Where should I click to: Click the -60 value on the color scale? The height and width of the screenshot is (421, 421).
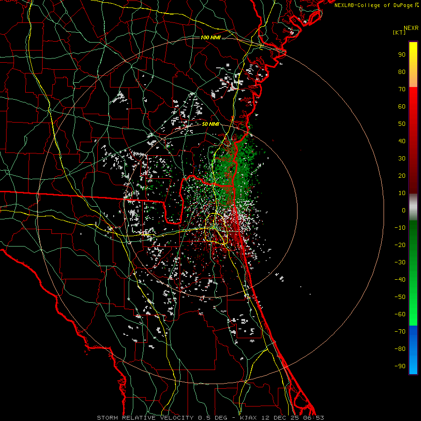tap(400, 314)
